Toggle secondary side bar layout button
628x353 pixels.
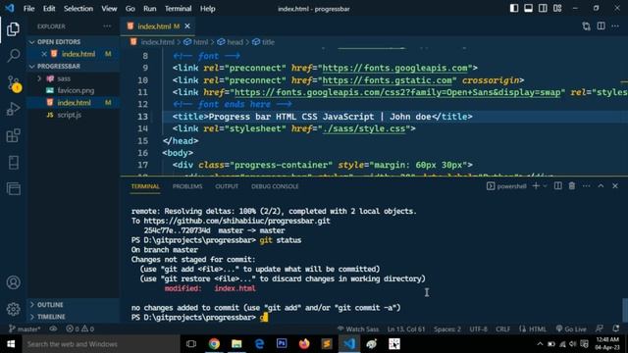click(543, 9)
